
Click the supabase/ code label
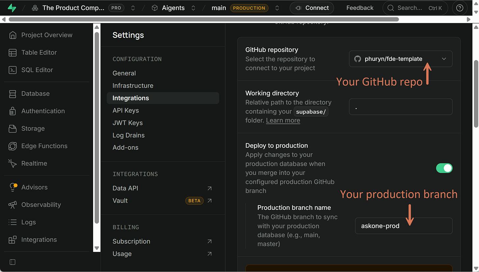point(311,111)
